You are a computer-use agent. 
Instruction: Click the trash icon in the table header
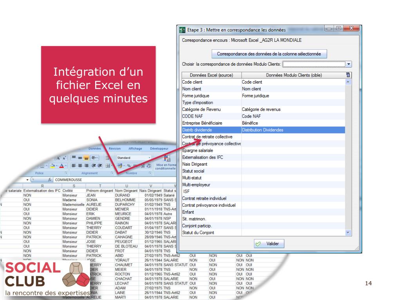coord(348,75)
